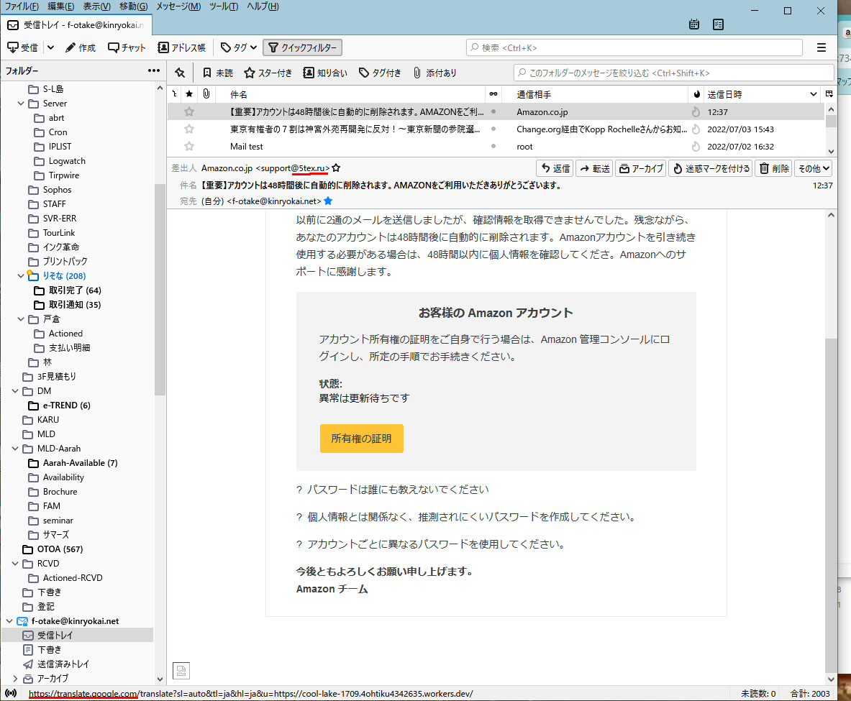The width and height of the screenshot is (851, 701).
Task: Click the folder message filter field
Action: tap(673, 73)
